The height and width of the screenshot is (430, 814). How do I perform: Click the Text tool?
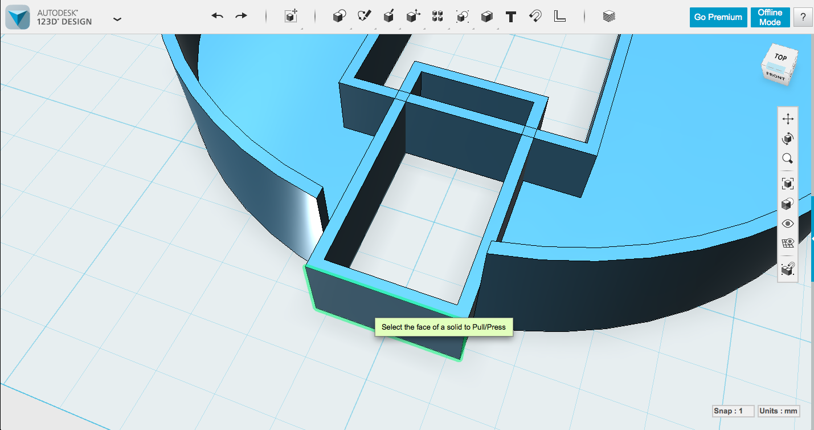click(x=510, y=17)
